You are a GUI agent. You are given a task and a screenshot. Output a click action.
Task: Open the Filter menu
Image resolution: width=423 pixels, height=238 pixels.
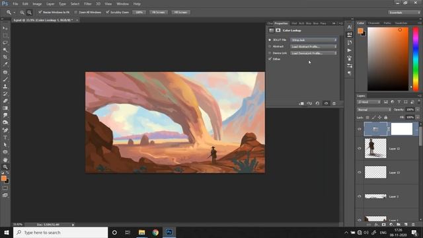pos(88,4)
